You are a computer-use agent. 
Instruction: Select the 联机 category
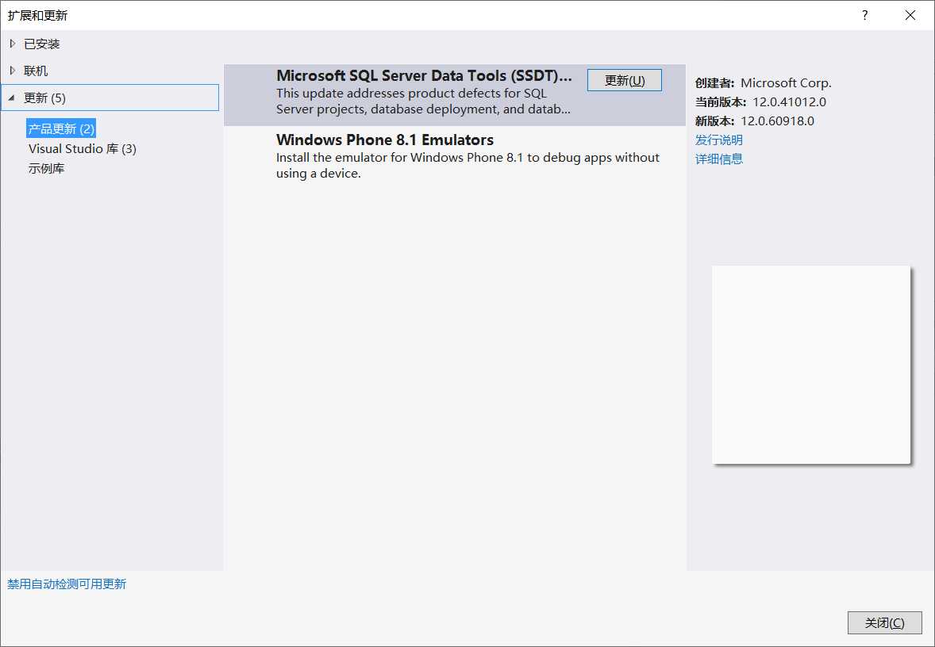36,71
